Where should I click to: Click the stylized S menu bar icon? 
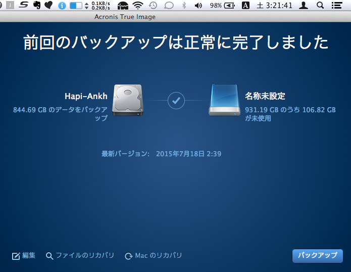point(24,5)
